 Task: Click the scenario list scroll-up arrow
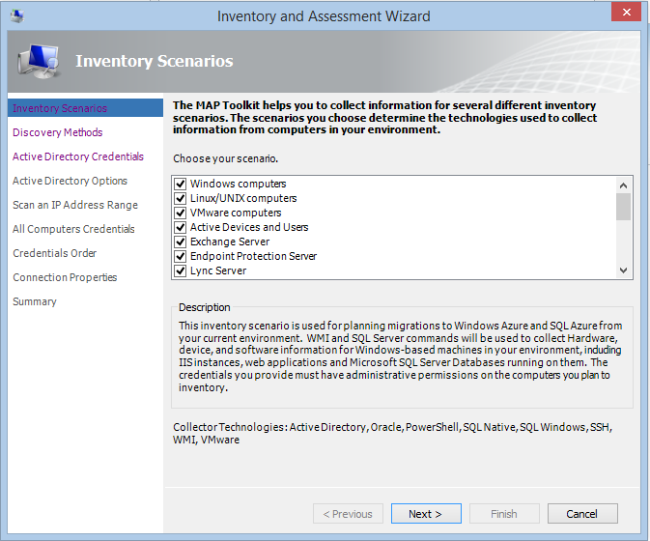coord(624,185)
